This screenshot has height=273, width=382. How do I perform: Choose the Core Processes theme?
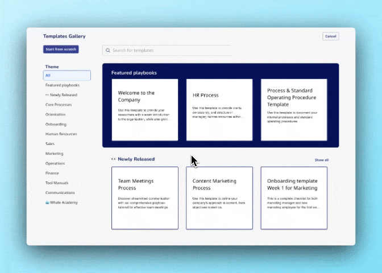click(x=59, y=105)
